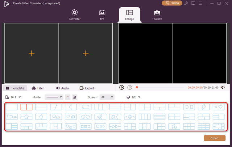The height and width of the screenshot is (147, 232).
Task: Select the hearts collage template
Action: click(218, 107)
